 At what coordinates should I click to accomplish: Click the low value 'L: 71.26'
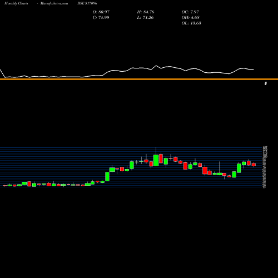pos(145,18)
